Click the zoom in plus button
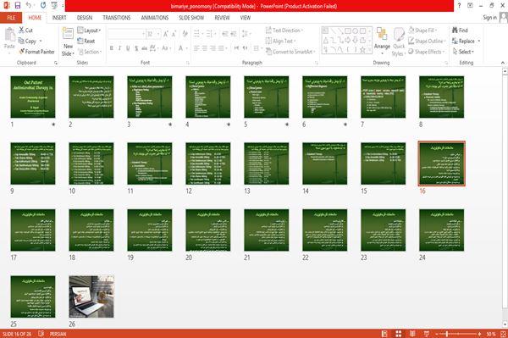This screenshot has width=508, height=338. (479, 334)
